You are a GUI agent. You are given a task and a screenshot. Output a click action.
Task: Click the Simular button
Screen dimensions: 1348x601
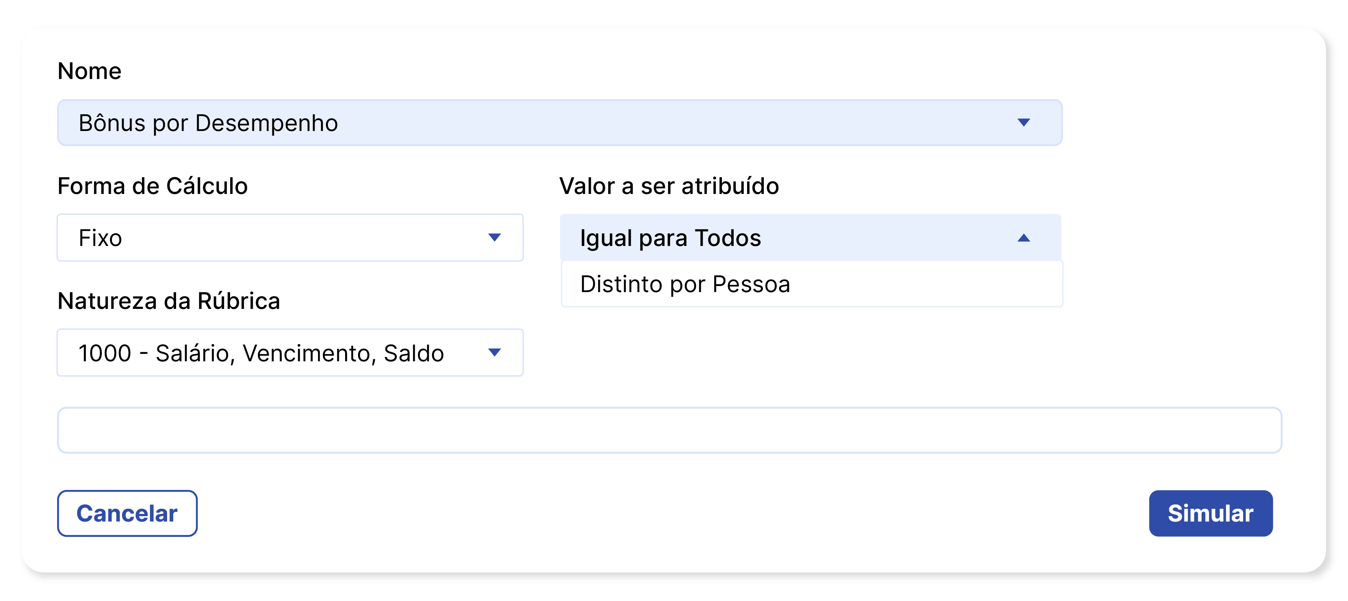tap(1210, 514)
